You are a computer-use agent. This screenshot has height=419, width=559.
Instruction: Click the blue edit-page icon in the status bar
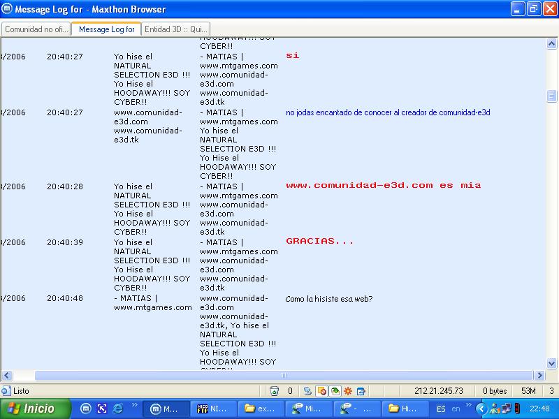361,391
